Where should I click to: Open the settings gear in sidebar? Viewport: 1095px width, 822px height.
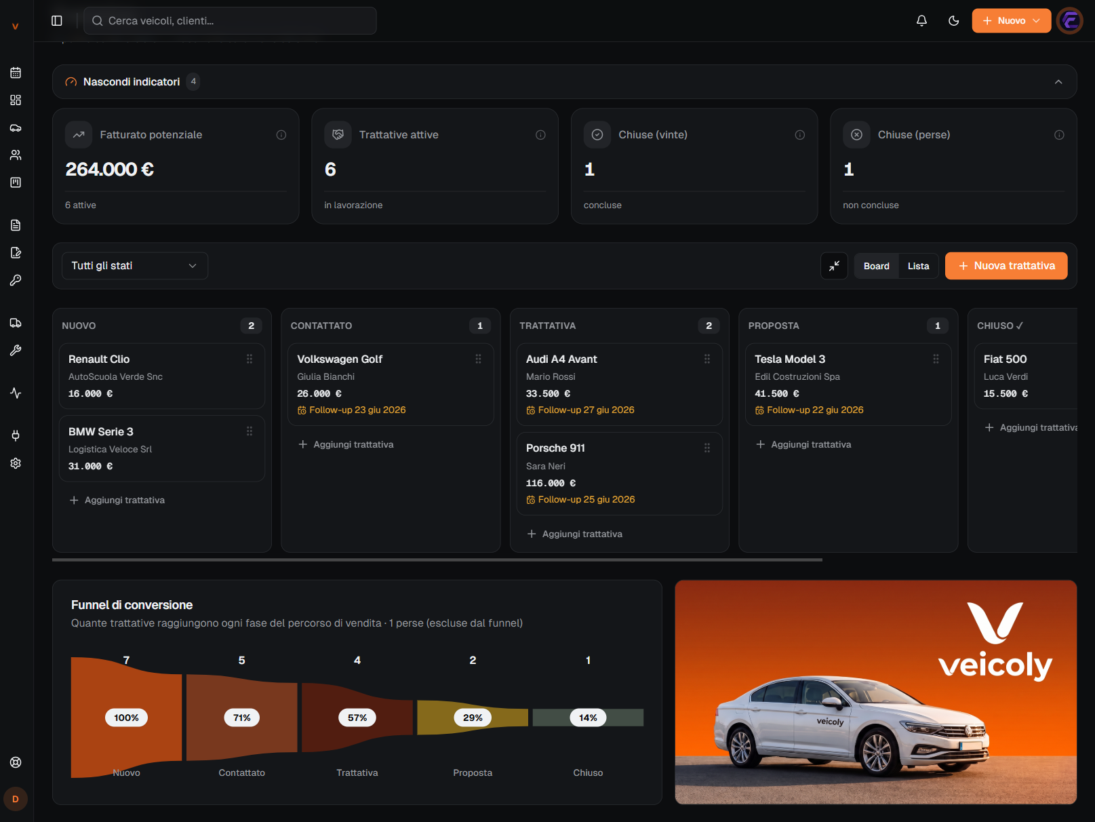(16, 463)
